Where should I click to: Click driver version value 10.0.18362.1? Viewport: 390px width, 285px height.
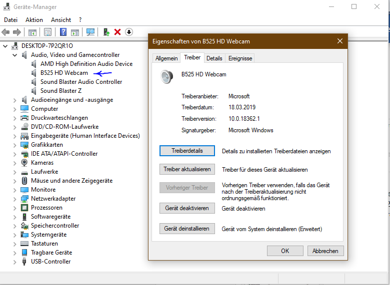244,119
